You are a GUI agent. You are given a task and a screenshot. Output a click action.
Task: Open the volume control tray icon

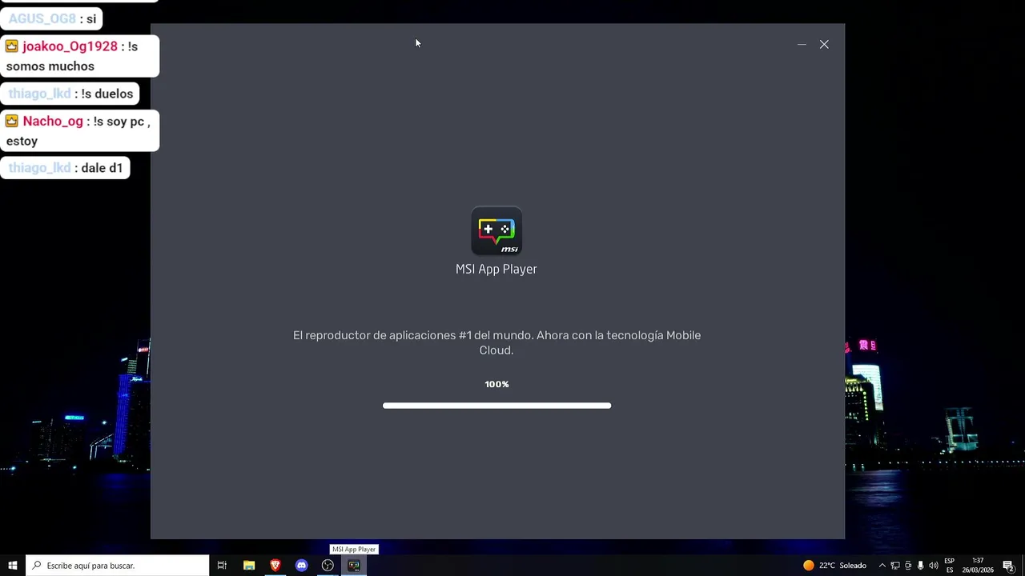click(x=933, y=566)
